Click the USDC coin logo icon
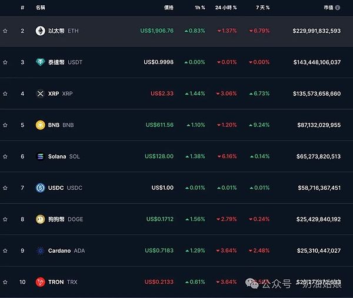 coord(40,187)
